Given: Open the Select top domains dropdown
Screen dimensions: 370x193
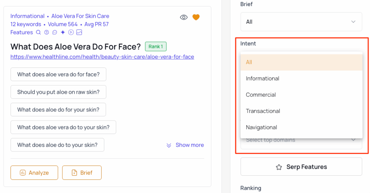Looking at the screenshot, I should 301,140.
